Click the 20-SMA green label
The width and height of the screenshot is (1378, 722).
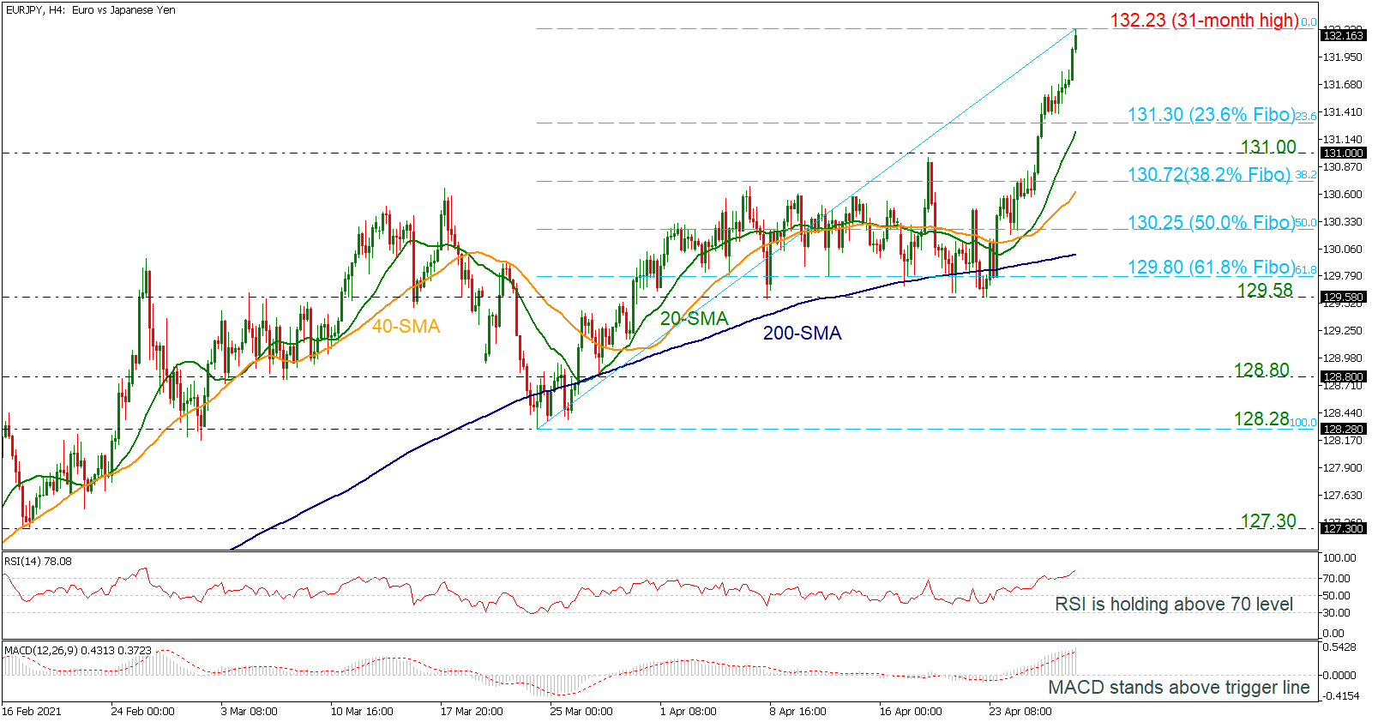694,319
